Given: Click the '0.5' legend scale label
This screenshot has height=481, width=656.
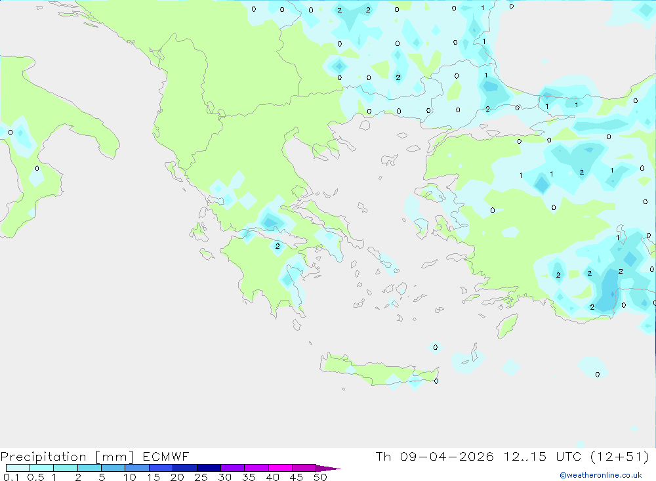Looking at the screenshot, I should (36, 477).
